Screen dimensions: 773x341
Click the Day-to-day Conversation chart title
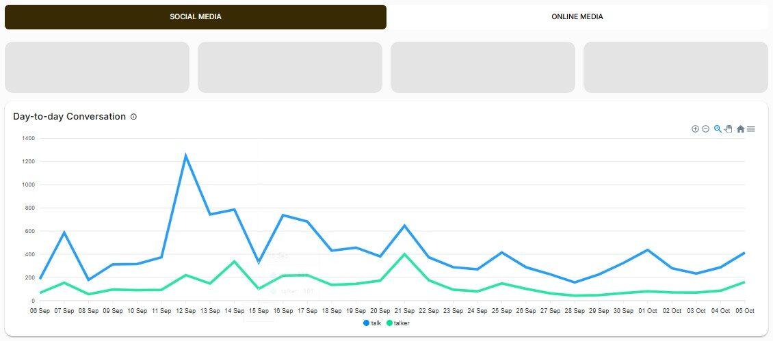(69, 117)
